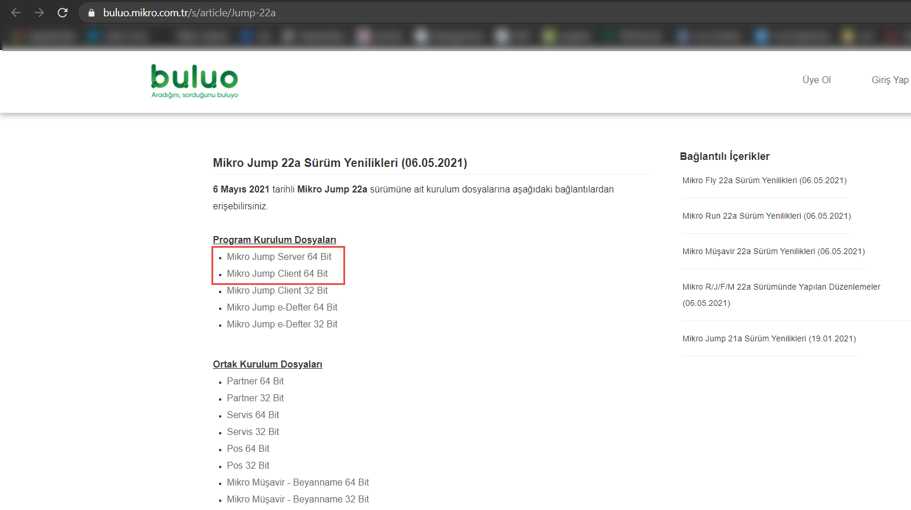Open related article Mikro Fly 22a Sürüm Yenilikleri
The width and height of the screenshot is (911, 510).
[764, 180]
